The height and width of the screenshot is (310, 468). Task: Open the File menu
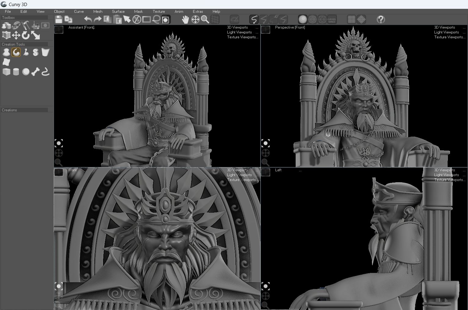click(x=8, y=12)
